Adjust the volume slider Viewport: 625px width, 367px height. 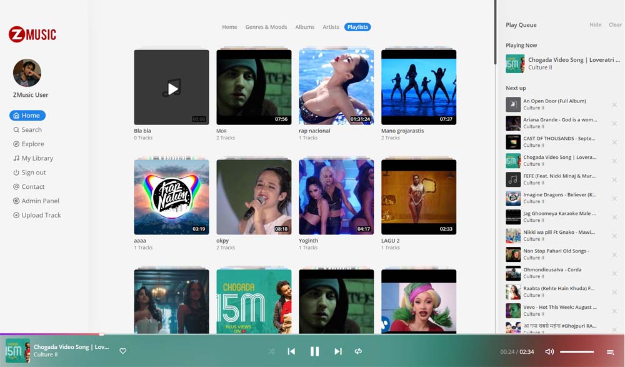(577, 352)
